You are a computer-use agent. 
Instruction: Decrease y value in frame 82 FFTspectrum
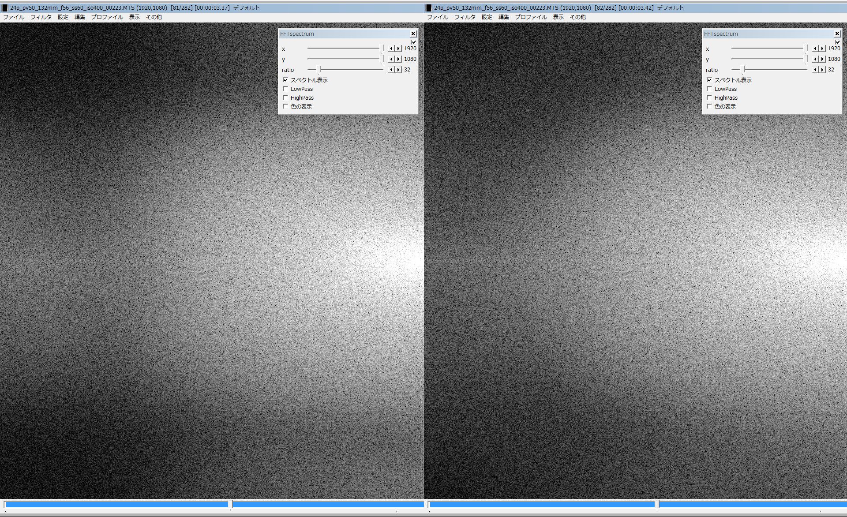click(x=815, y=59)
